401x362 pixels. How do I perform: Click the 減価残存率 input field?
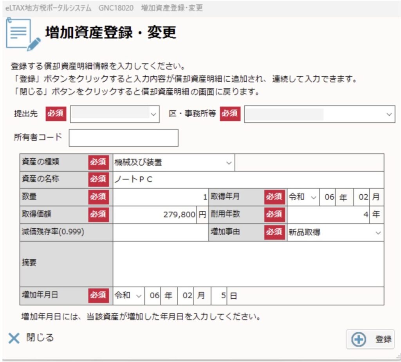tap(160, 232)
